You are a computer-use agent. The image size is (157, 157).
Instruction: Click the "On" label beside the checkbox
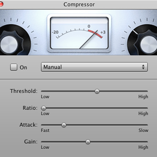[24, 68]
